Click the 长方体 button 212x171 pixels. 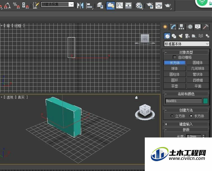point(175,63)
